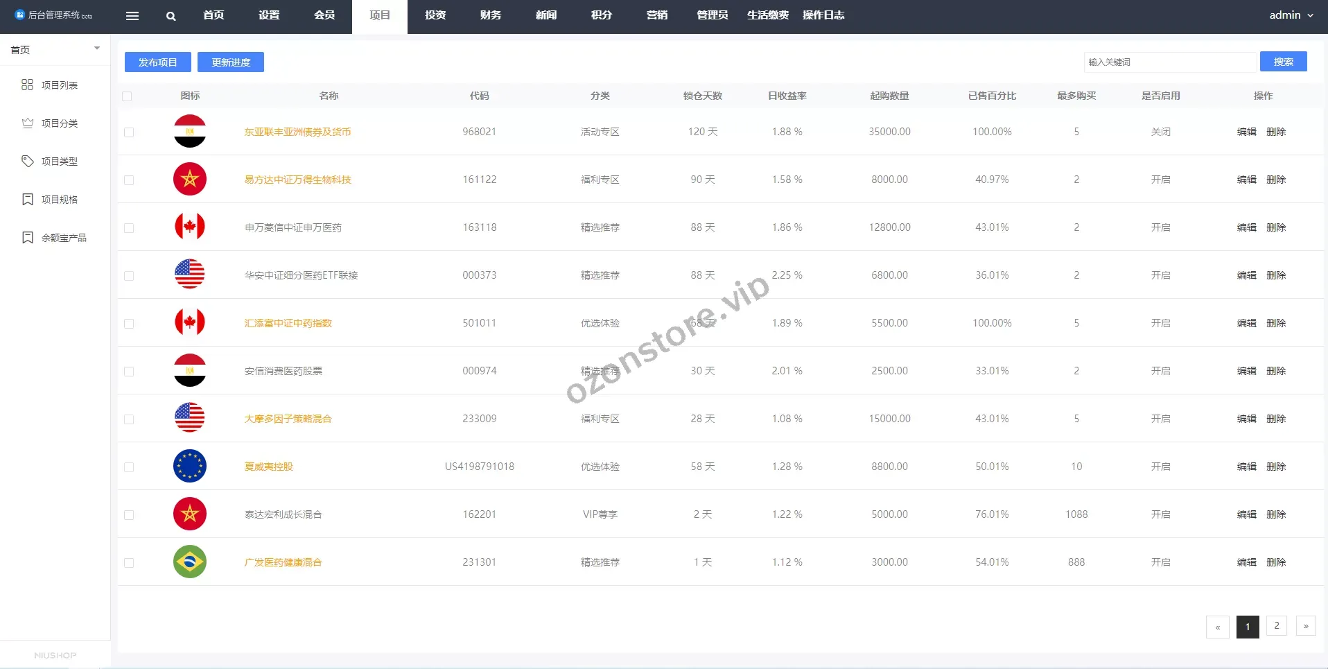Click the EU flag icon for 夏威夷控股

190,466
